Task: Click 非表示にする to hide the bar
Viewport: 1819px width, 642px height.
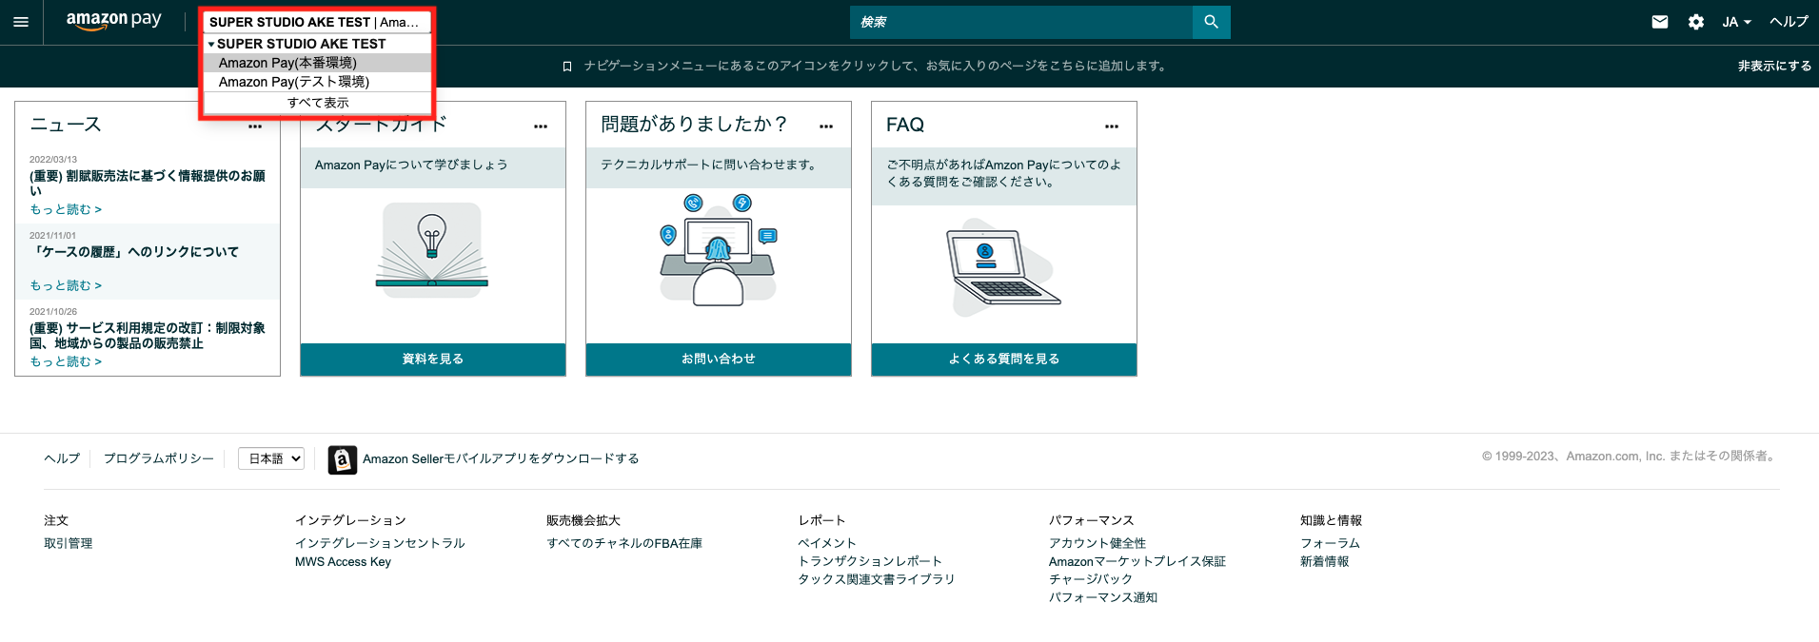Action: pos(1774,66)
